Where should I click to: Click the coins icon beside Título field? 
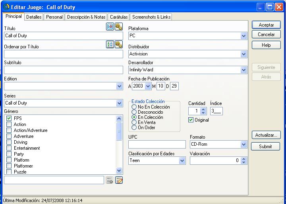[119, 27]
